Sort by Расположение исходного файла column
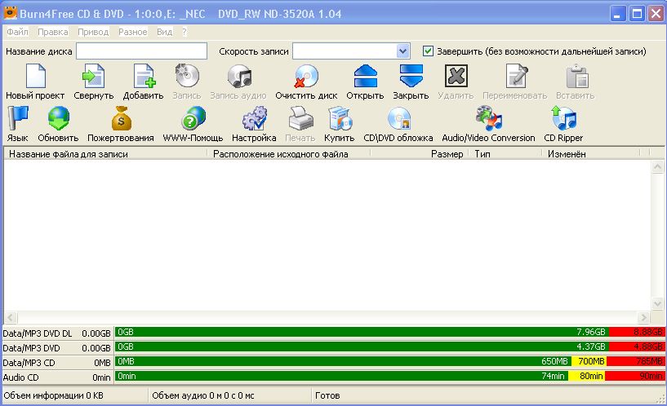This screenshot has width=667, height=406. [289, 154]
